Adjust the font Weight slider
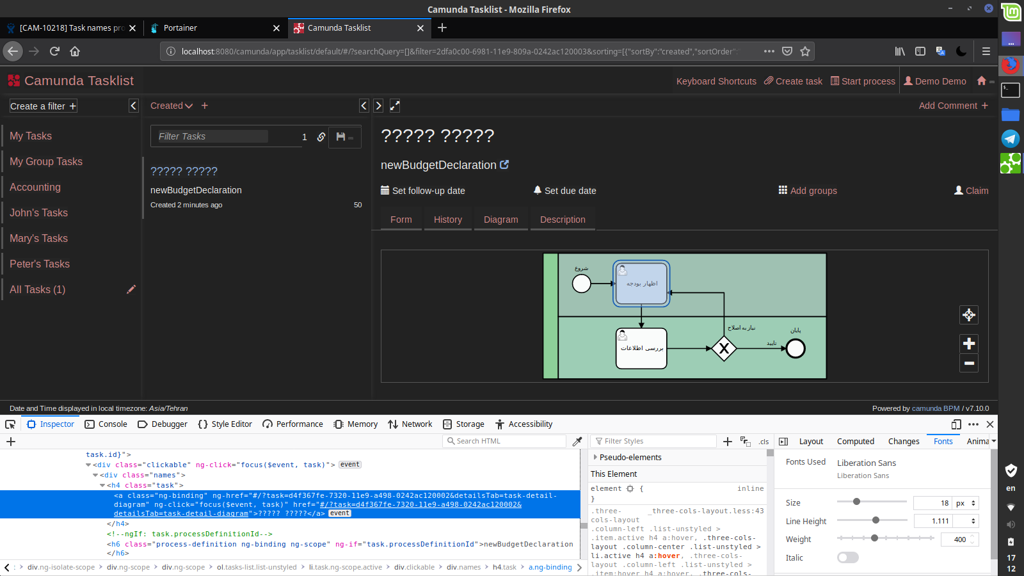Image resolution: width=1024 pixels, height=576 pixels. tap(874, 538)
